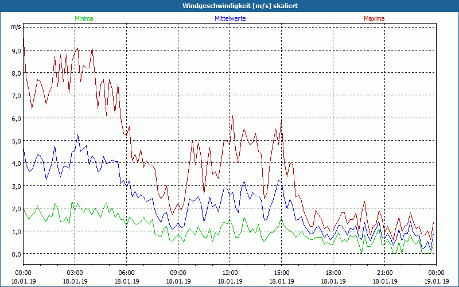Click the '8,0' y-axis value
459x287 pixels.
17,73
